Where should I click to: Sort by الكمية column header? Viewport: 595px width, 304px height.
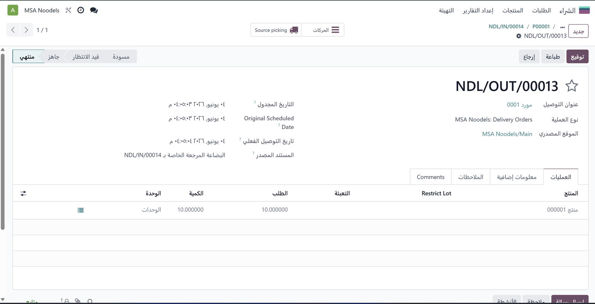[196, 193]
